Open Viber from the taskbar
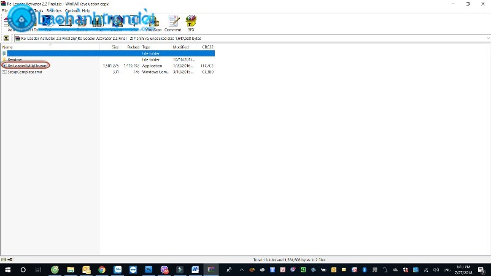 (x=164, y=270)
